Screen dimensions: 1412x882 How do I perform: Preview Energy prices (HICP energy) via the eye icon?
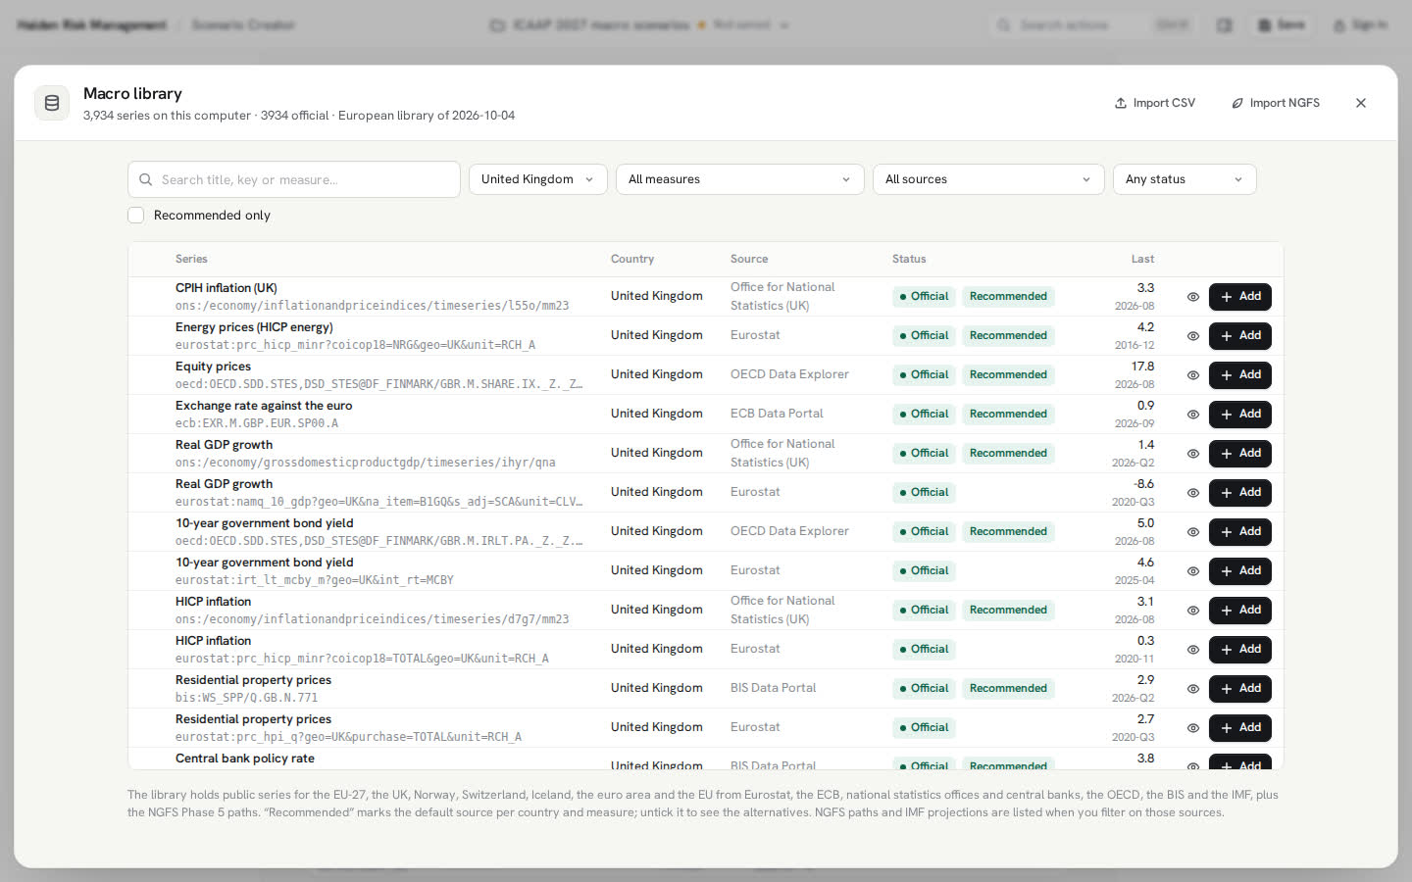click(x=1193, y=336)
